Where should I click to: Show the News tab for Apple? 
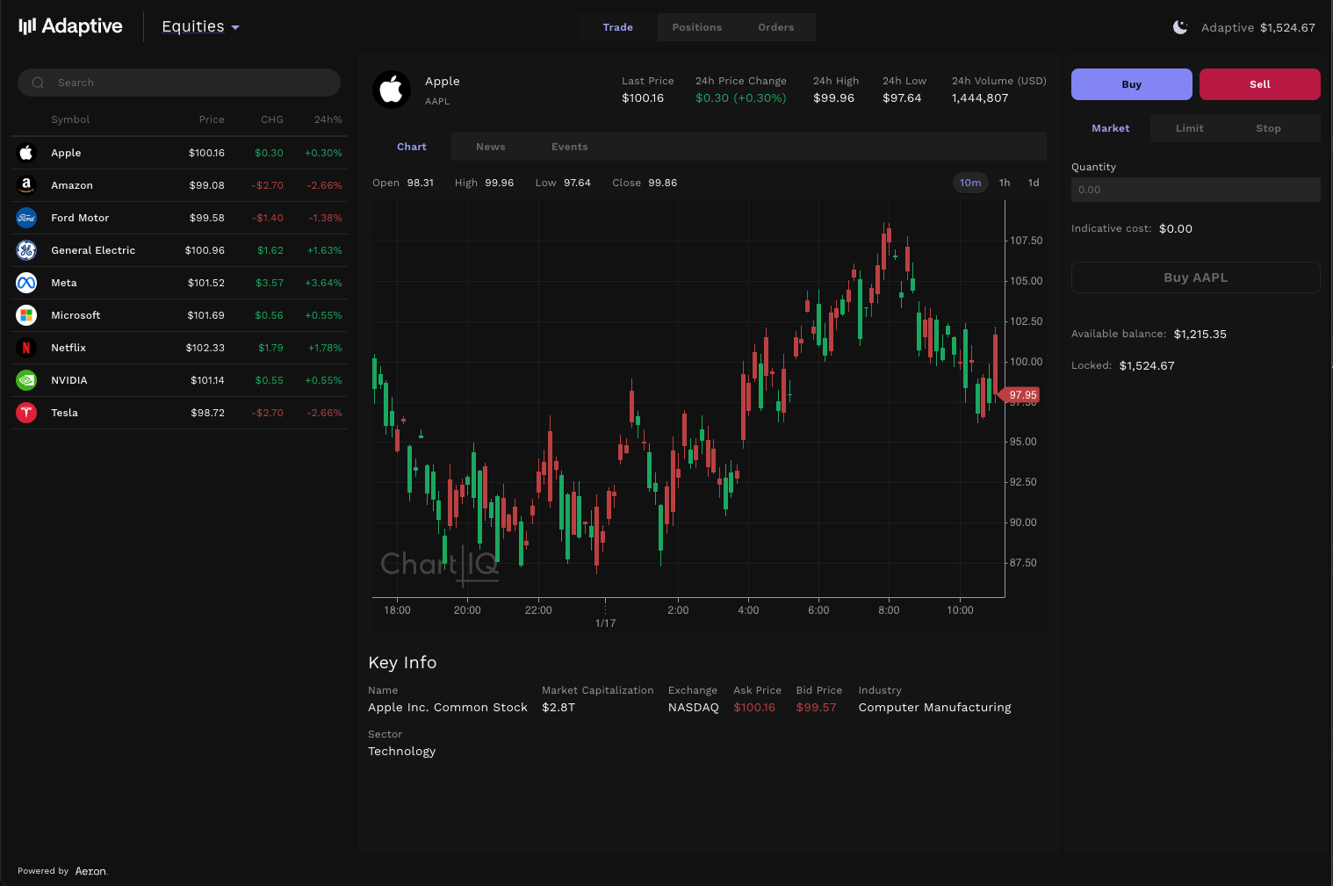490,147
